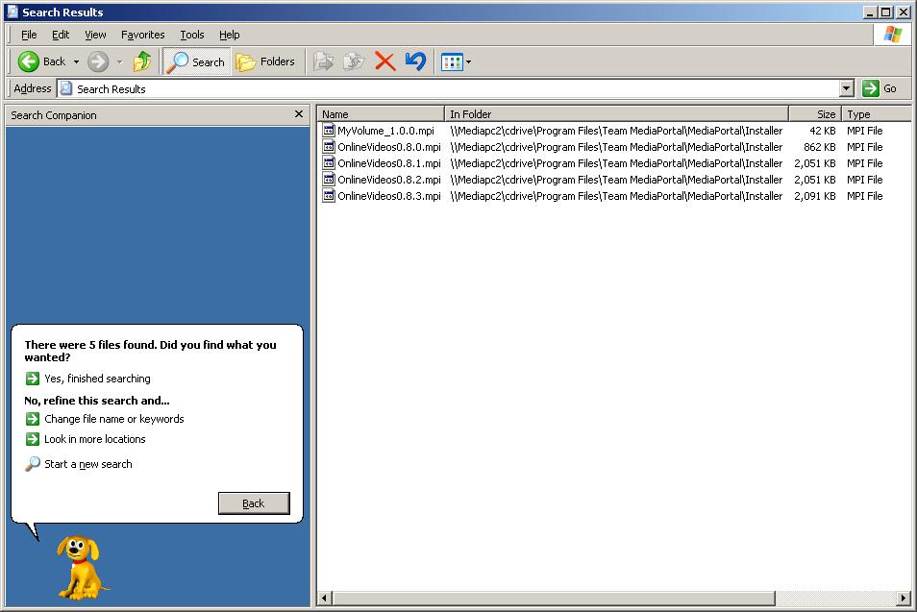Click the green Go button
917x612 pixels.
pyautogui.click(x=880, y=88)
